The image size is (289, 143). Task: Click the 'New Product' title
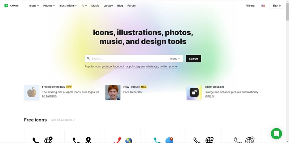click(131, 87)
